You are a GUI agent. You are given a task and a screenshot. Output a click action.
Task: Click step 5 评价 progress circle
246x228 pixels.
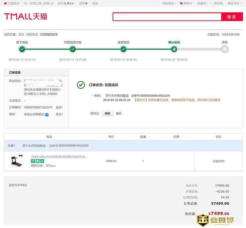click(225, 49)
